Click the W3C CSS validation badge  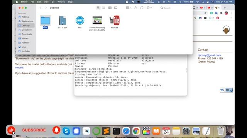pos(227,90)
